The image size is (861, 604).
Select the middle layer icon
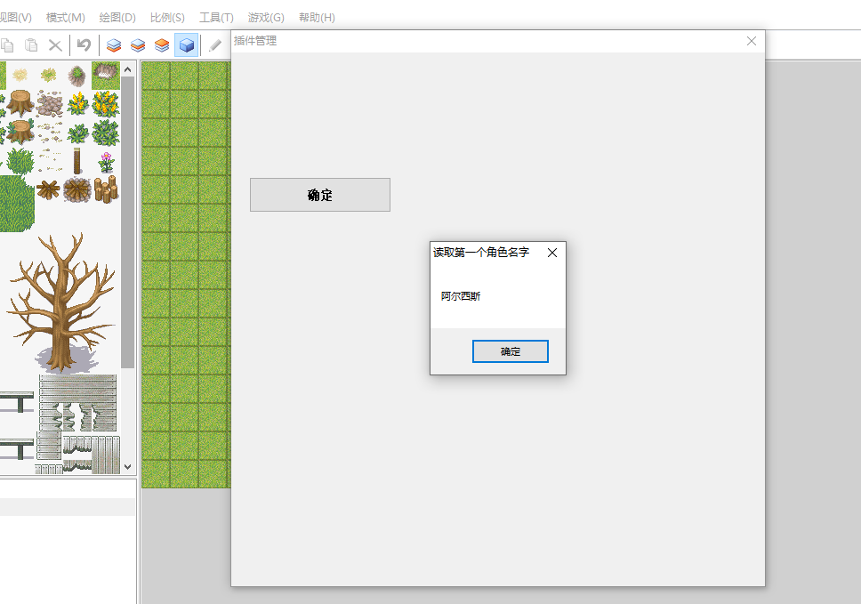pyautogui.click(x=138, y=45)
